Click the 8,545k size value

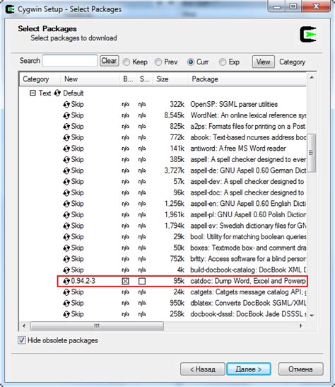(175, 115)
